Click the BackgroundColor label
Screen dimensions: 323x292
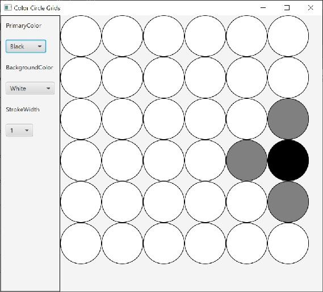point(30,68)
